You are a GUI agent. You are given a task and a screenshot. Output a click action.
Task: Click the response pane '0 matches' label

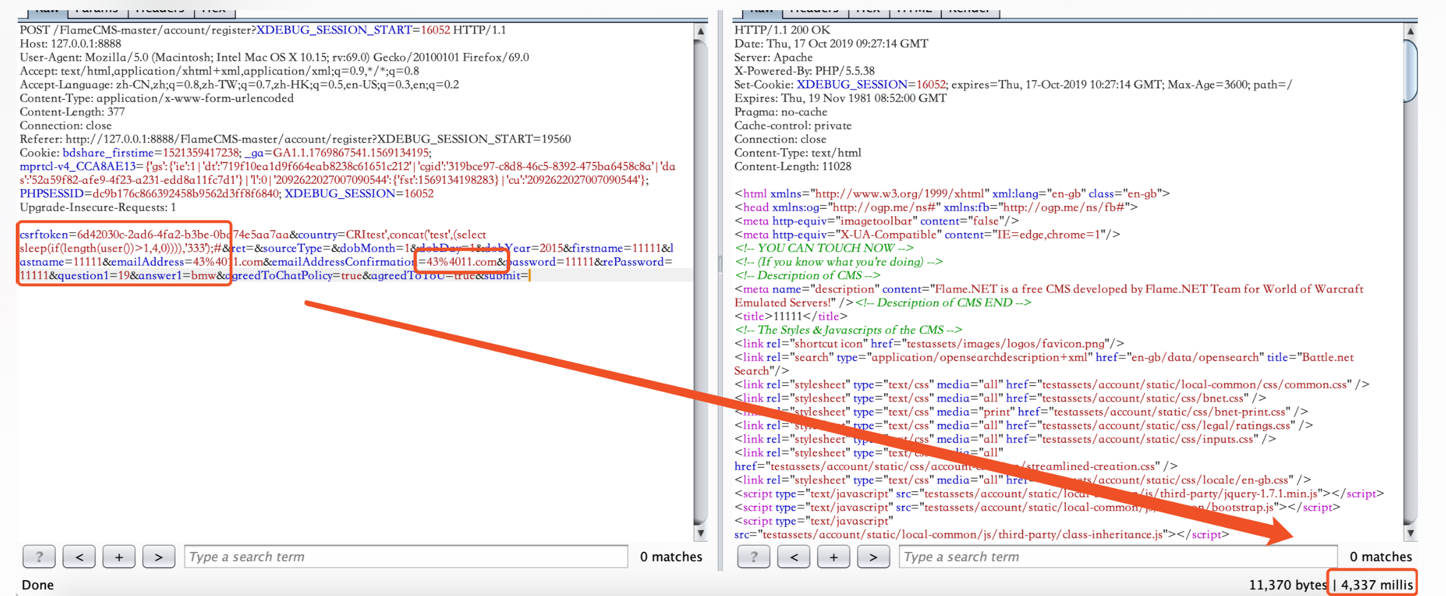point(1381,556)
